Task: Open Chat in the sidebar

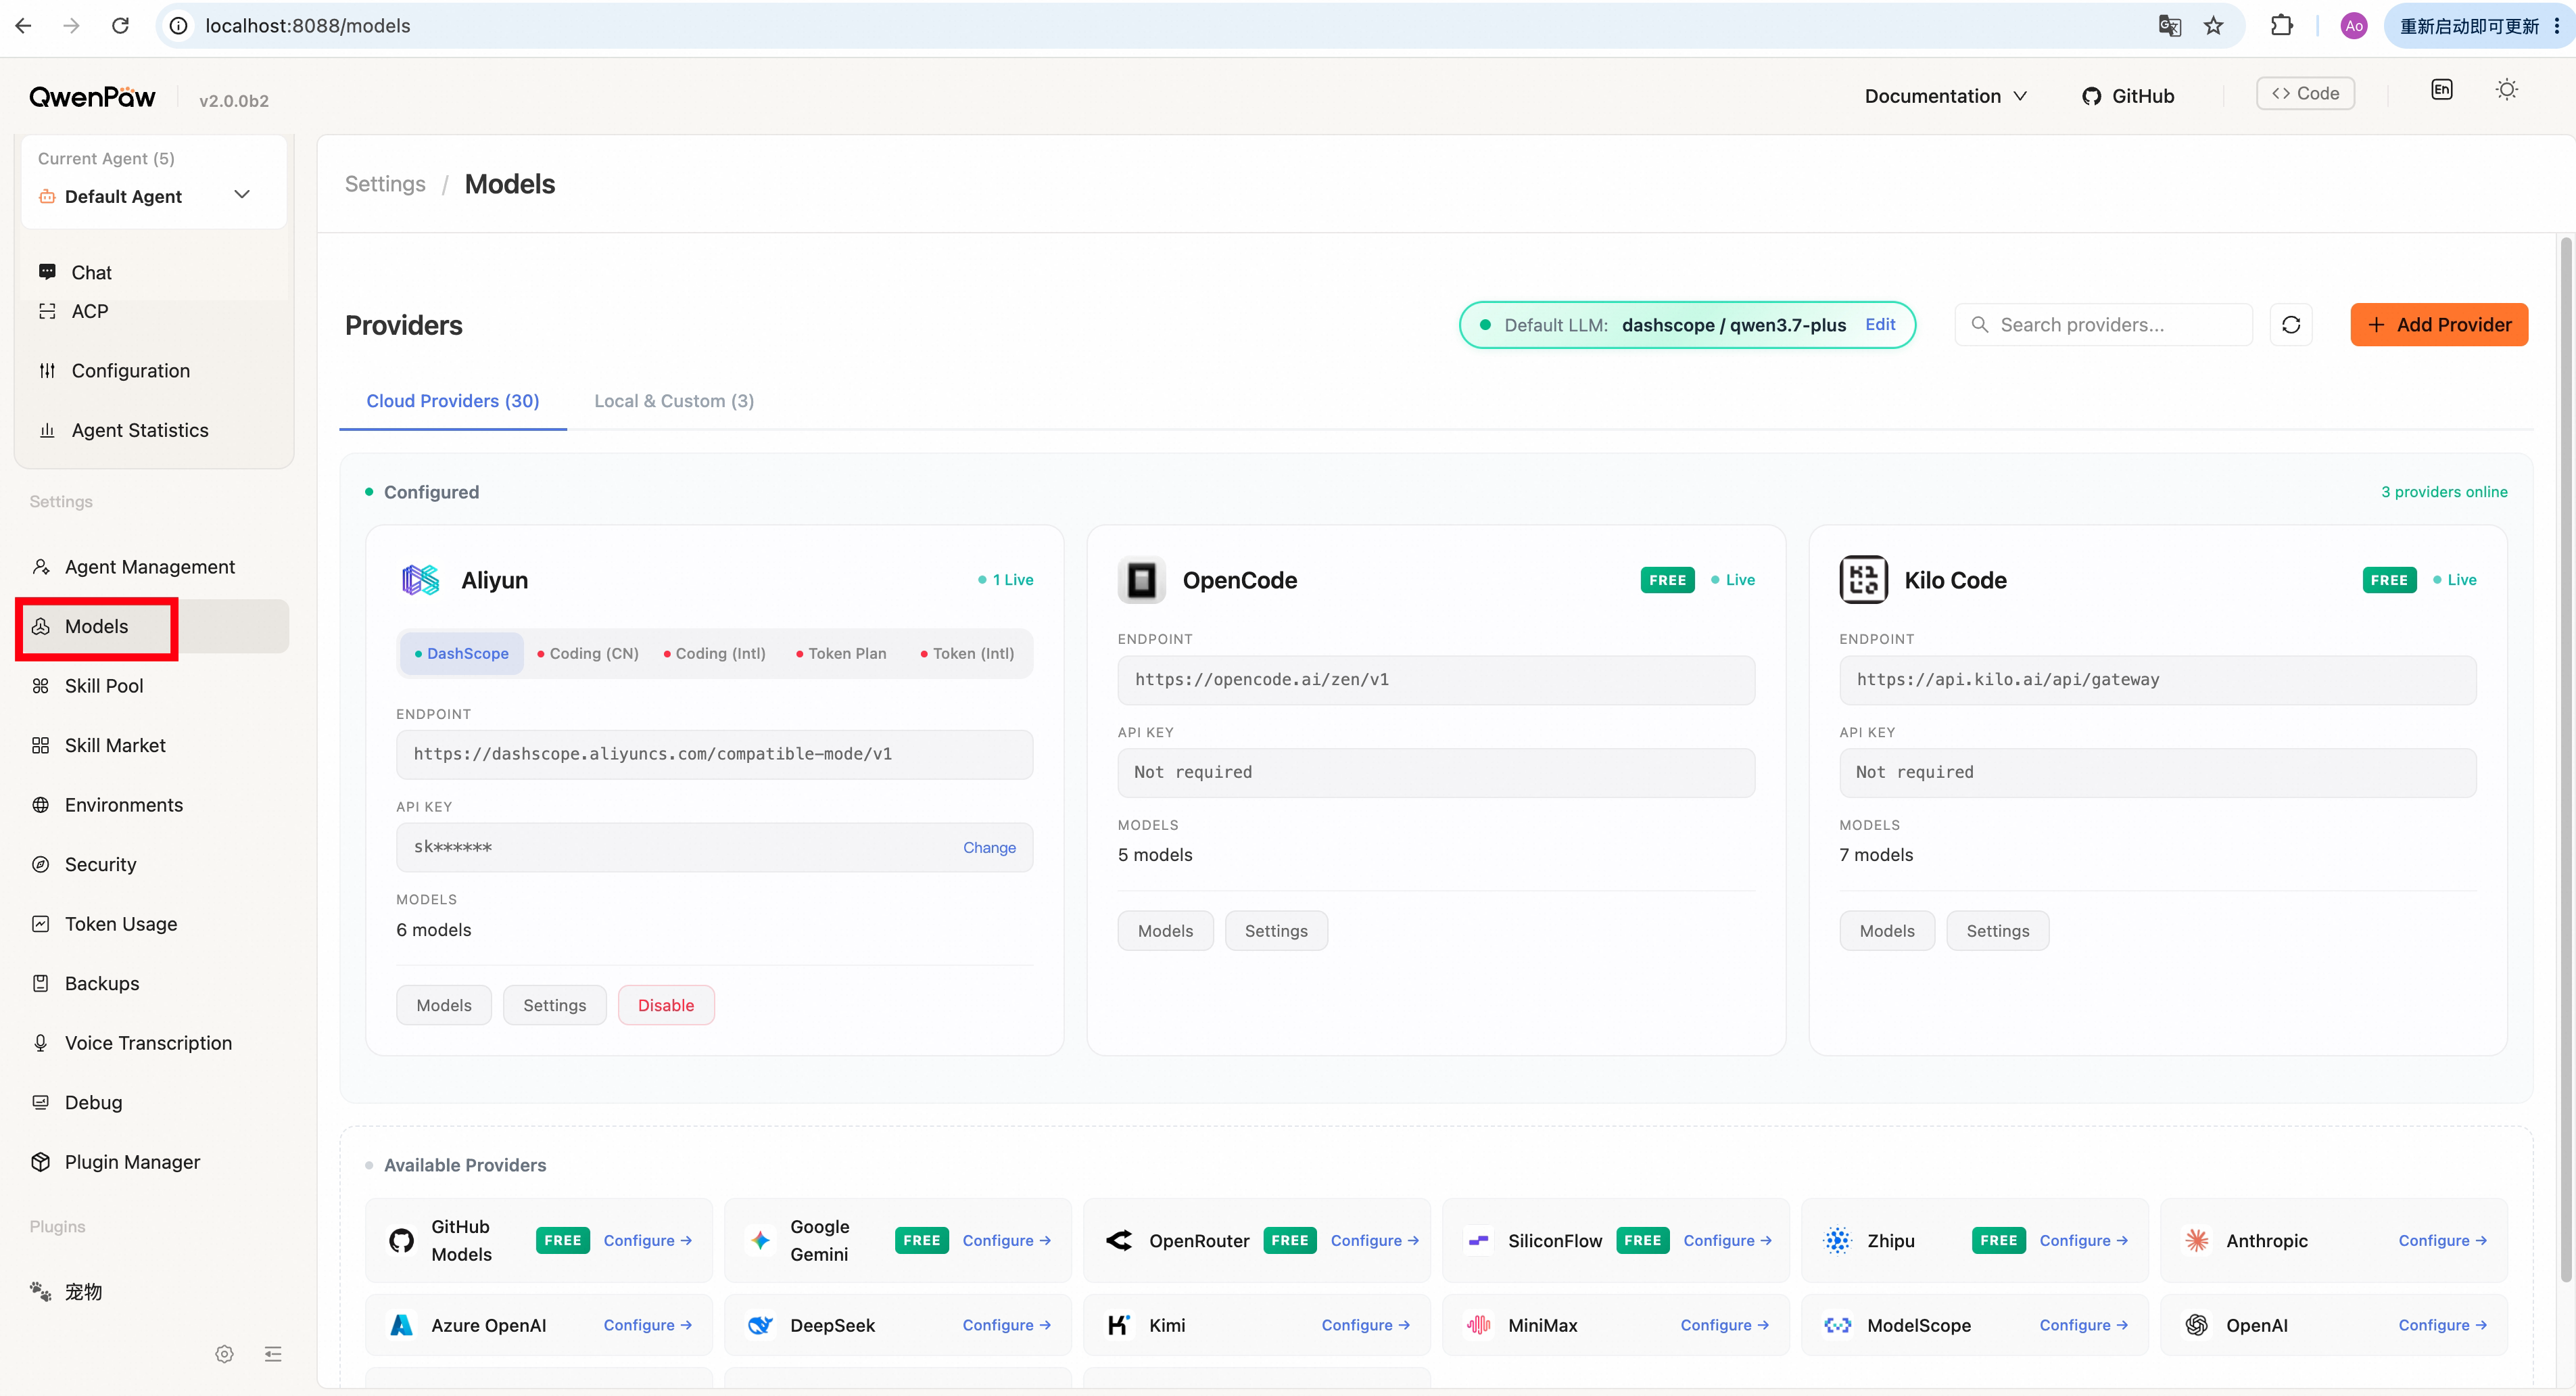Action: pyautogui.click(x=153, y=272)
